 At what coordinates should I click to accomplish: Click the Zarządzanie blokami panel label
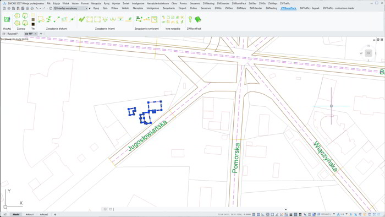(x=57, y=29)
